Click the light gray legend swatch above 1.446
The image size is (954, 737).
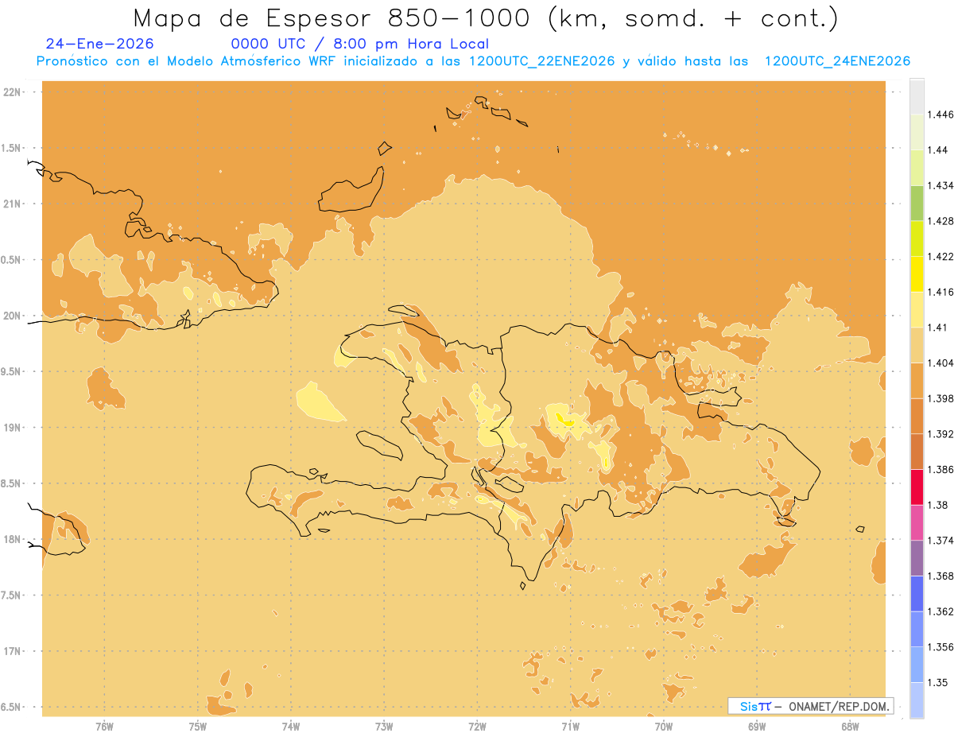917,96
